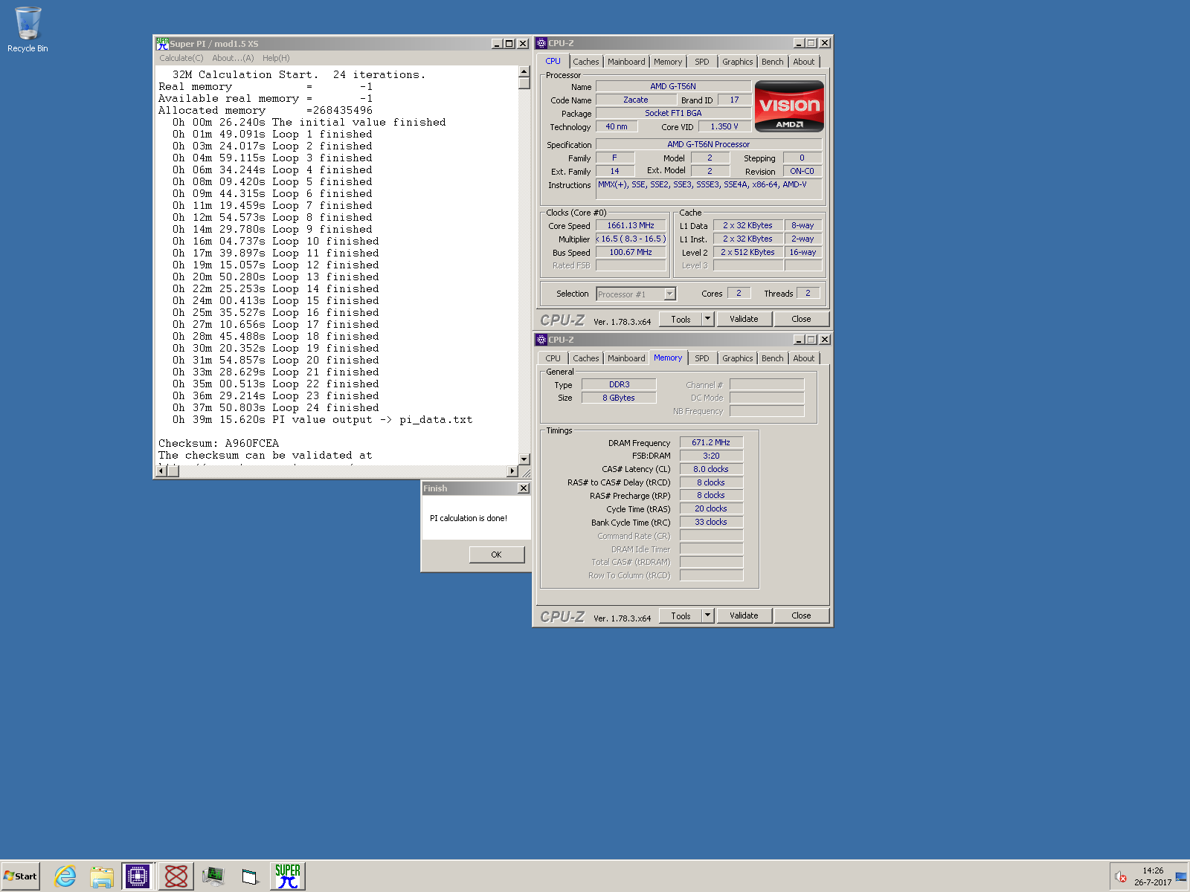Click the Core Speed 1661.13 MHz field

coord(631,225)
